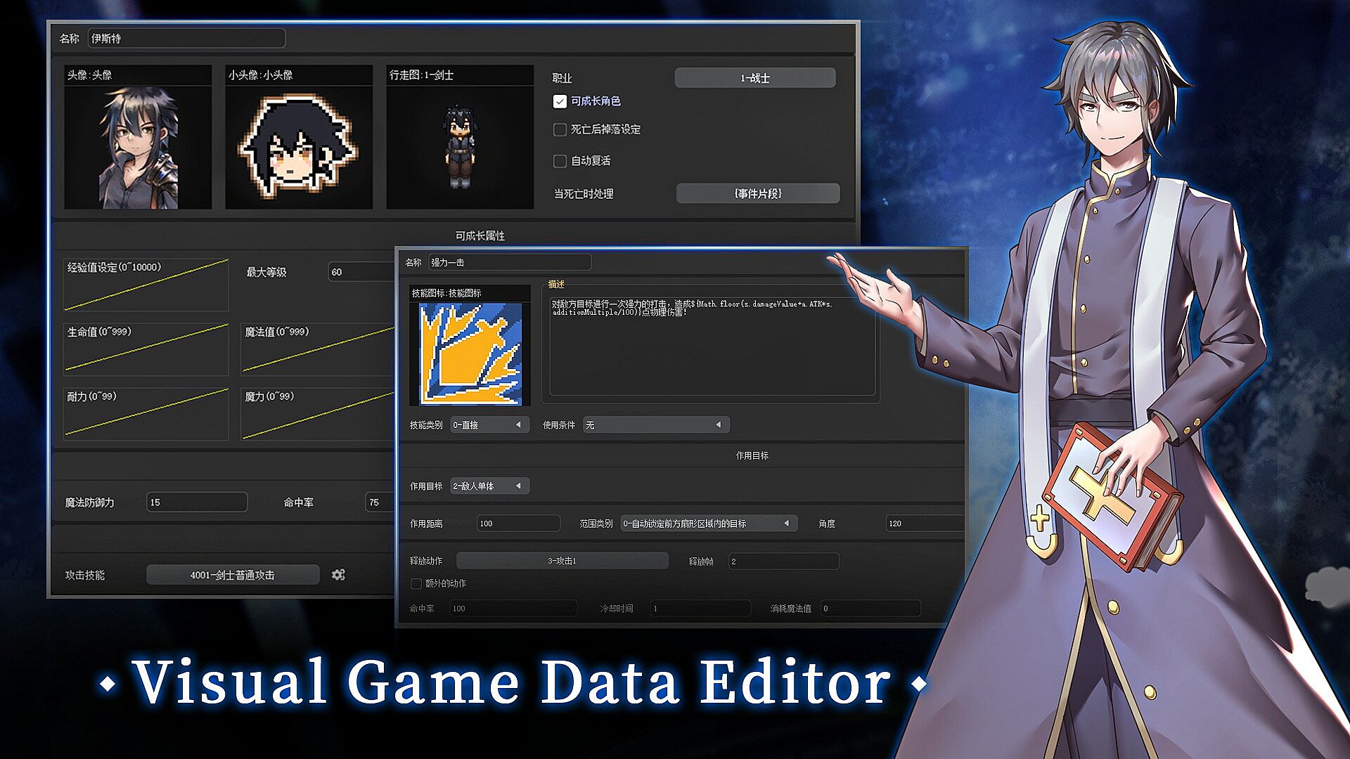
Task: Click the 4001-剑士普通攻击 skill button
Action: 233,575
